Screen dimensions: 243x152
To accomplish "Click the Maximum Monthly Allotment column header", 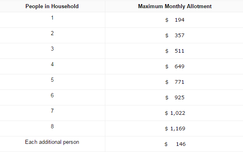I will coord(175,7).
